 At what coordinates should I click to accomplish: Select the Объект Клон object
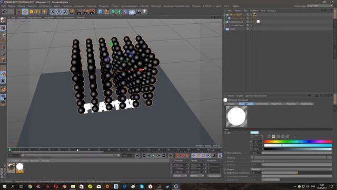[235, 15]
